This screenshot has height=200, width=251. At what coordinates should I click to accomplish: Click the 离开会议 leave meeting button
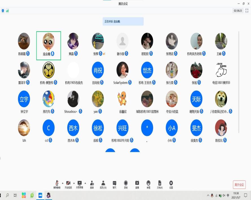pos(239,185)
